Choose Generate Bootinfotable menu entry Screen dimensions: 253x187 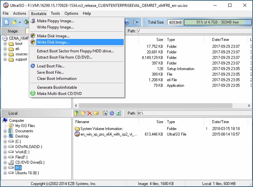pos(77,87)
